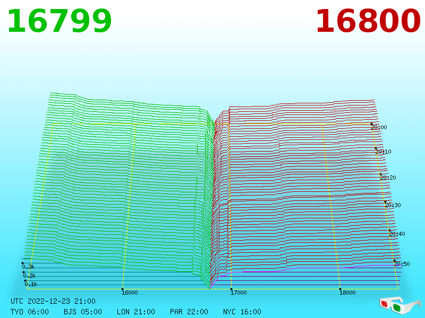
Task: Click the 0.1k volume axis label
Action: click(x=31, y=284)
